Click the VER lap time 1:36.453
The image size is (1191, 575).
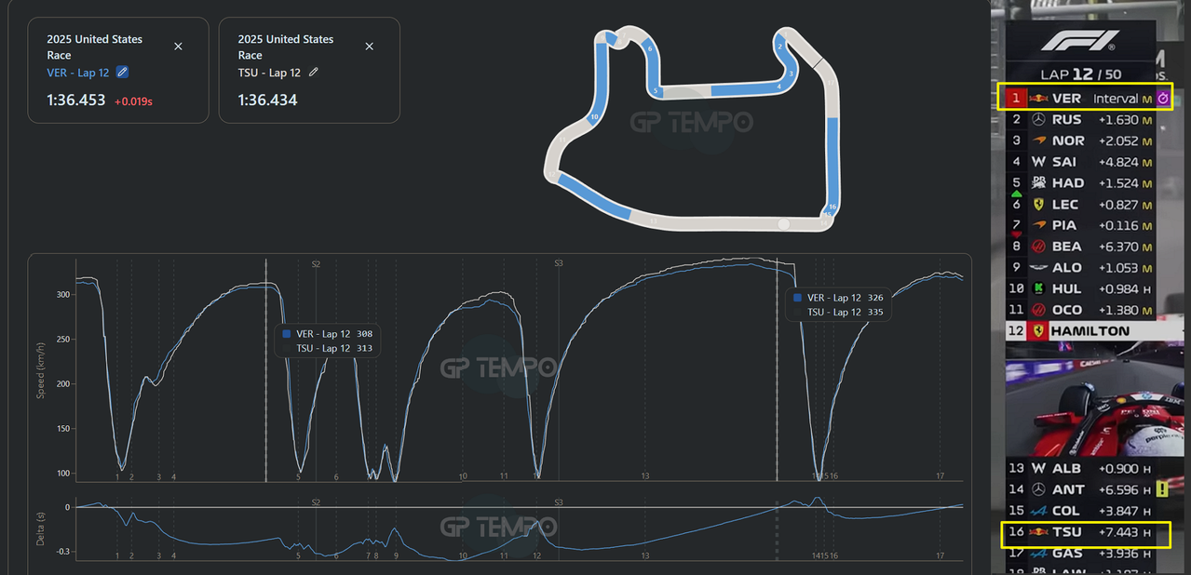pos(76,100)
